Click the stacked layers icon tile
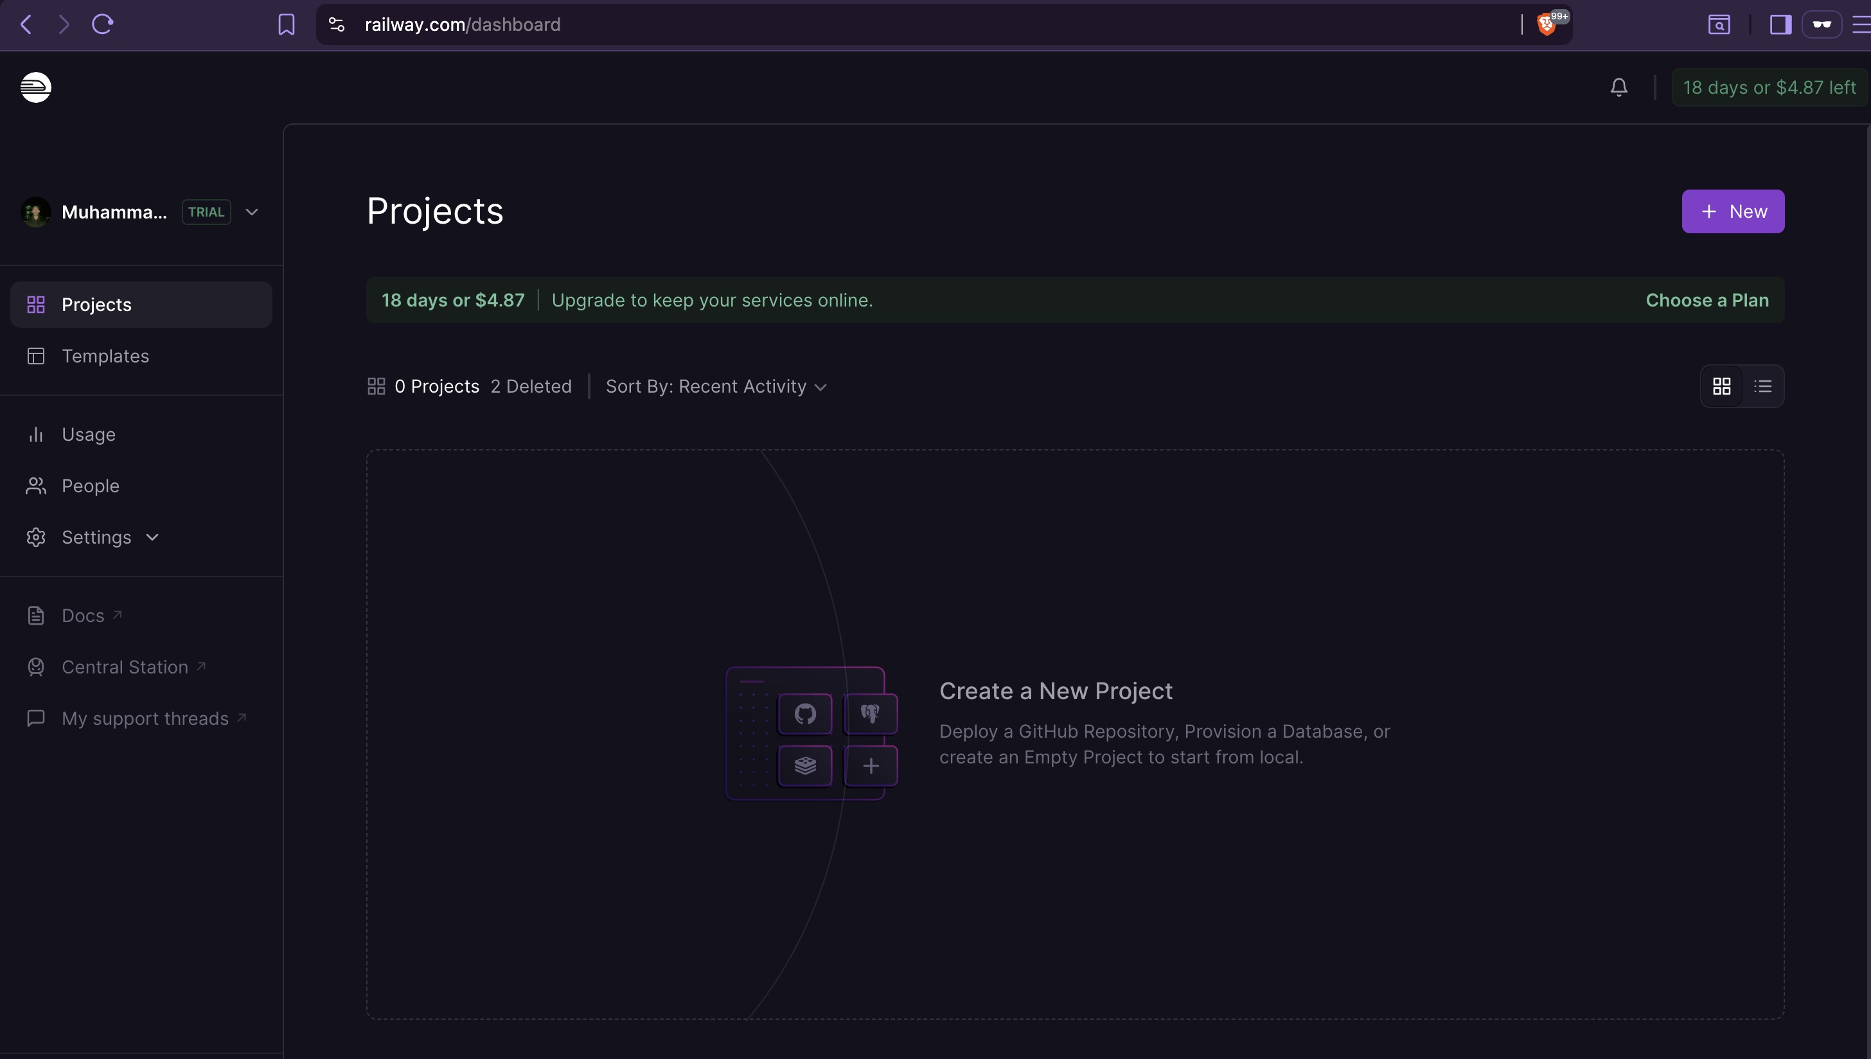This screenshot has width=1871, height=1059. (x=805, y=766)
